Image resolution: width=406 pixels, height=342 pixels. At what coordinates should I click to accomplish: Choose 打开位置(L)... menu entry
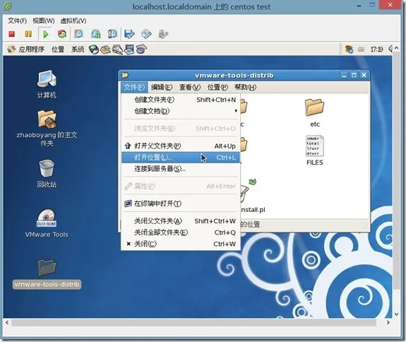181,158
